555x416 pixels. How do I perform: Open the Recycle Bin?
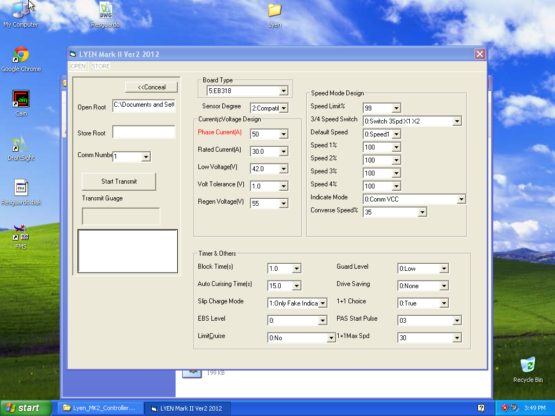click(528, 369)
